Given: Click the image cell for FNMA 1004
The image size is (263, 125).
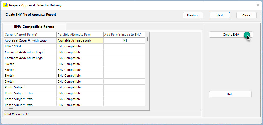Looking at the screenshot, I should click(124, 46).
